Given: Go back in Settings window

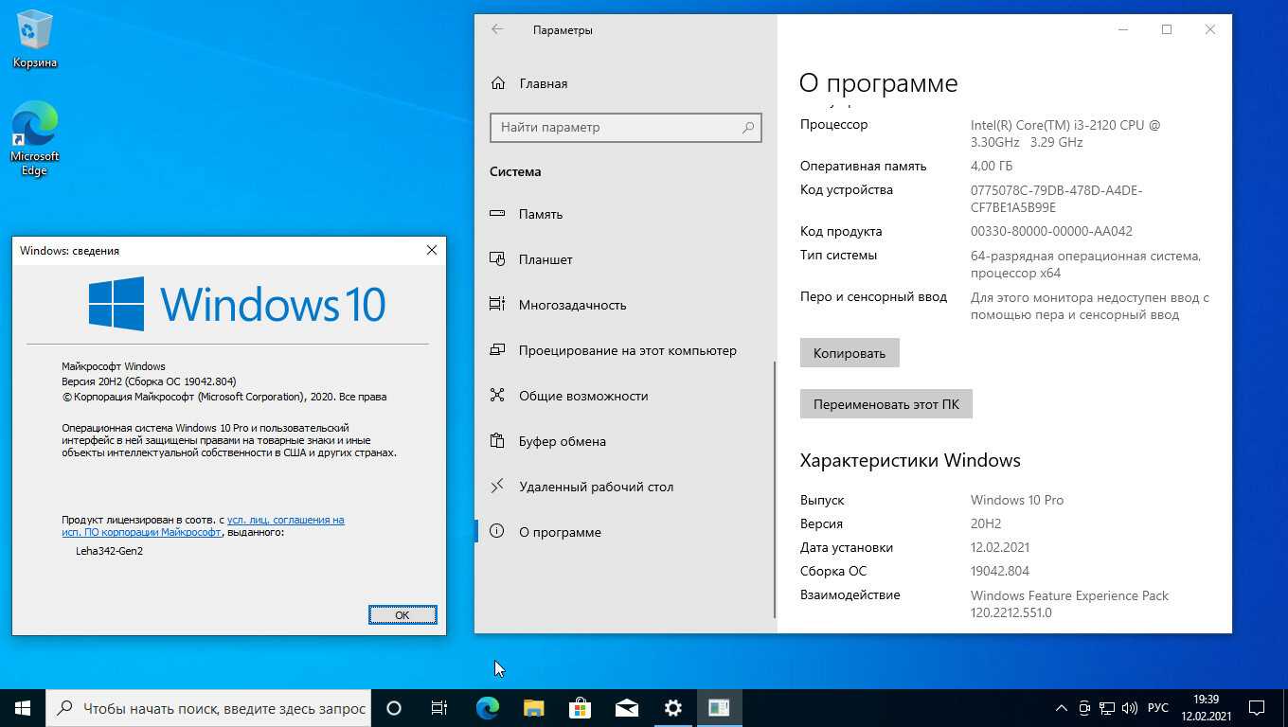Looking at the screenshot, I should [x=497, y=29].
